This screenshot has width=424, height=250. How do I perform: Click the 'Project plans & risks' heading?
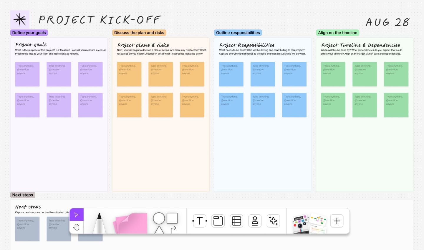143,45
